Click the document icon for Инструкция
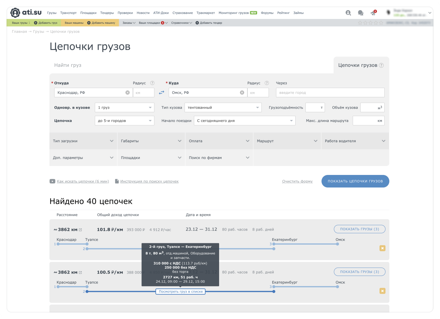This screenshot has width=440, height=319. tap(117, 181)
